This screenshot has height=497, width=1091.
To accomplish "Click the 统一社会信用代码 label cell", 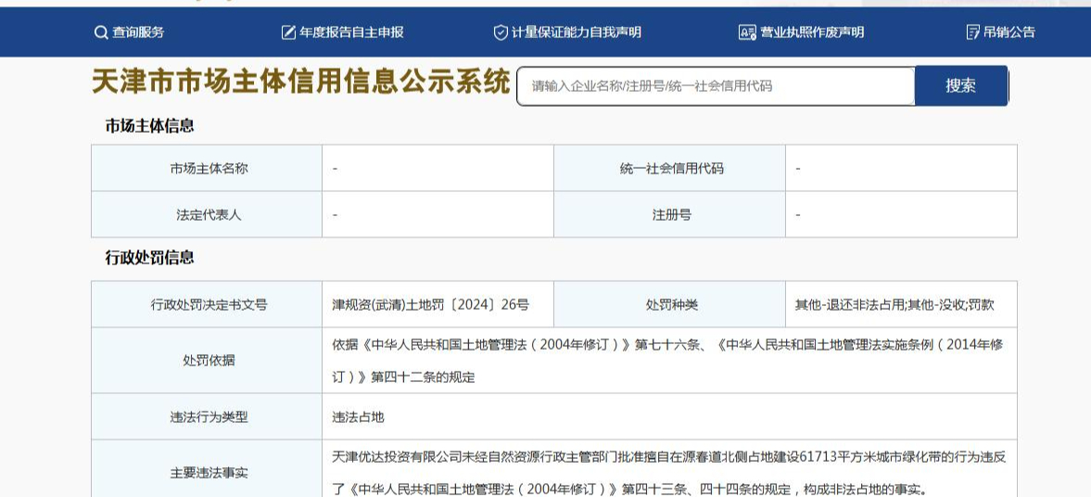I will pos(670,169).
